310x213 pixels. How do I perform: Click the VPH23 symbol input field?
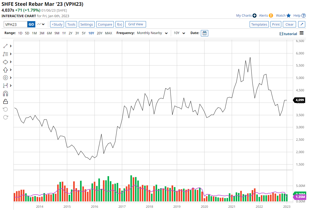(16, 24)
